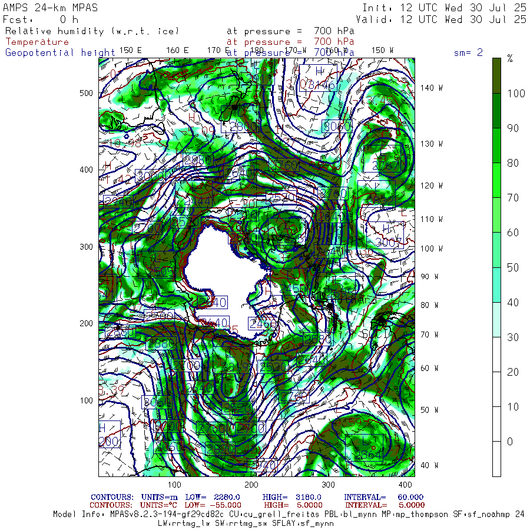Viewport: 530px width, 530px height.
Task: Pick the light green 60–70 colorbar segment
Action: point(496,215)
